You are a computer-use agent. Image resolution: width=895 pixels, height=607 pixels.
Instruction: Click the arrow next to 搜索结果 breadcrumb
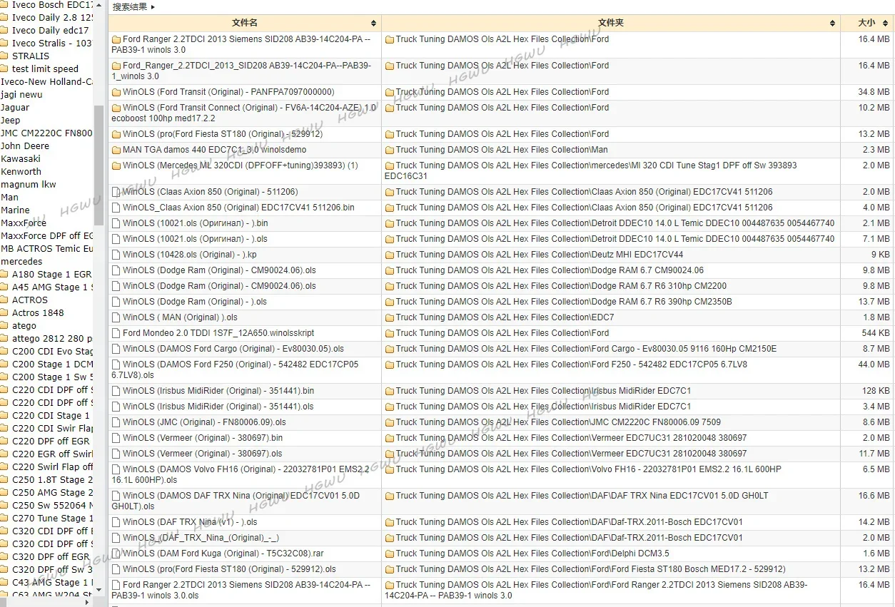point(153,7)
